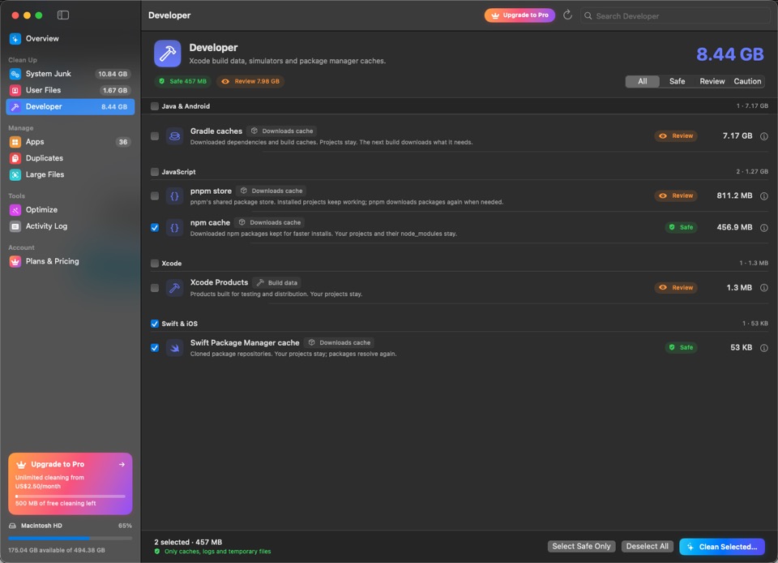This screenshot has width=778, height=563.
Task: Open User Files in the sidebar
Action: pyautogui.click(x=70, y=90)
